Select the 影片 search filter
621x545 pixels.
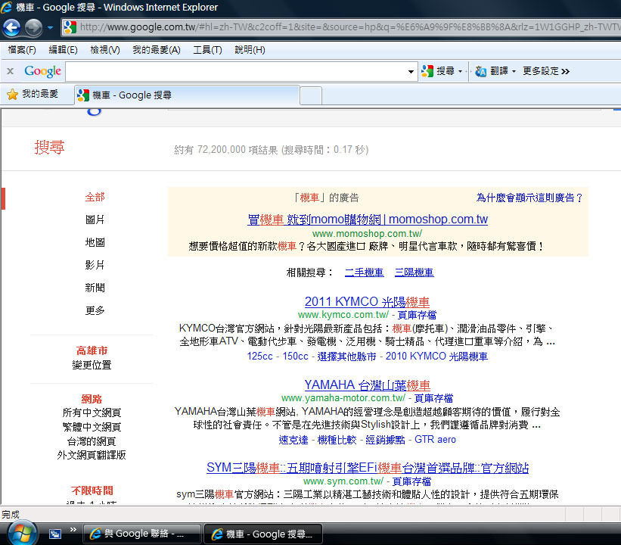click(x=95, y=265)
